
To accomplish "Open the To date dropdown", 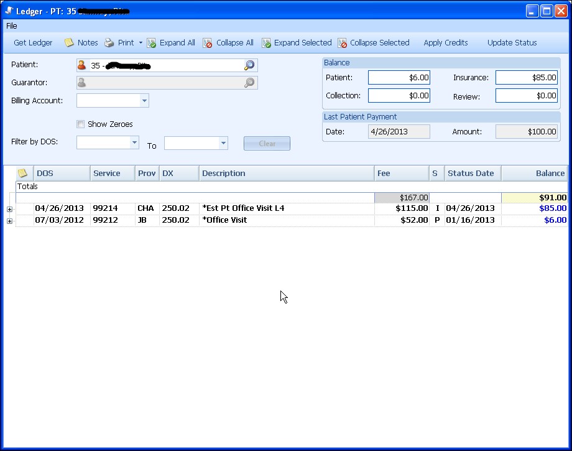I will point(222,142).
